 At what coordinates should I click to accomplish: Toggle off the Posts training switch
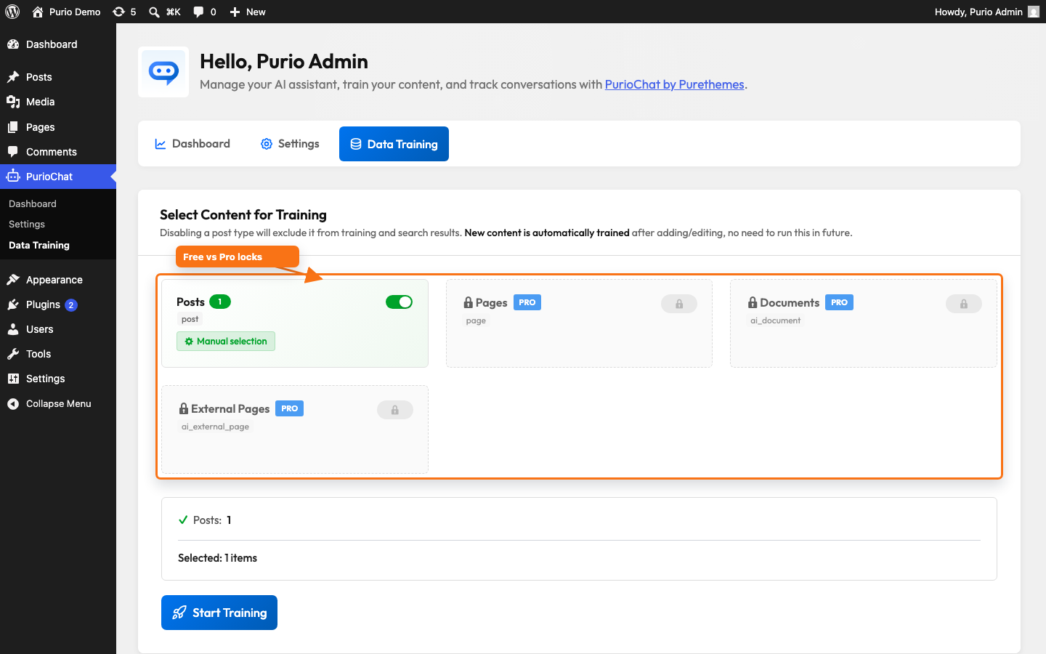399,302
